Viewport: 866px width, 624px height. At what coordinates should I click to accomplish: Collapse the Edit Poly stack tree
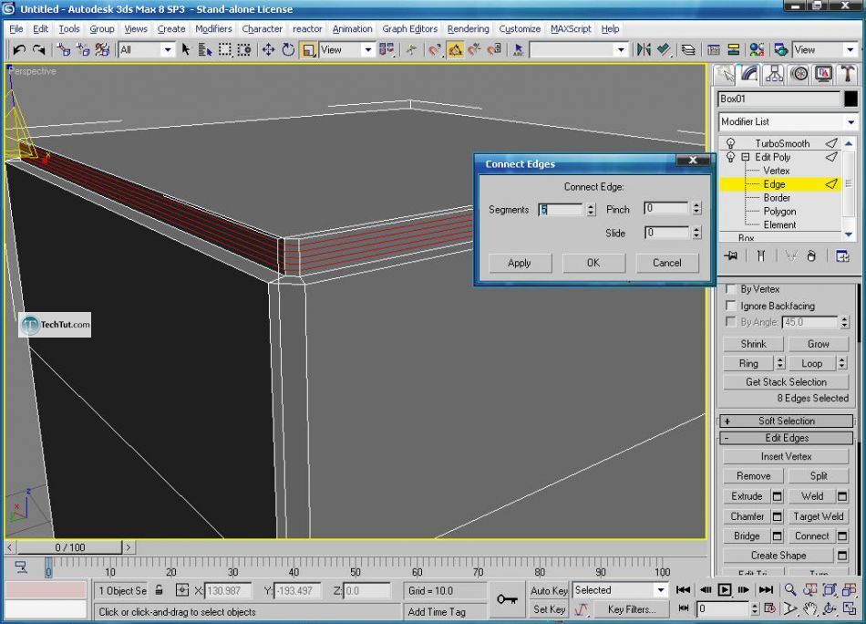(745, 157)
